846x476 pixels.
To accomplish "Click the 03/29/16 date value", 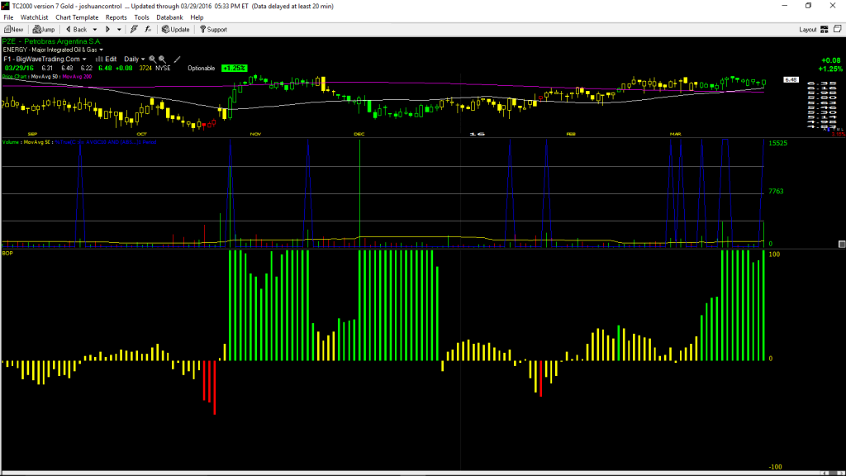I will coord(19,68).
